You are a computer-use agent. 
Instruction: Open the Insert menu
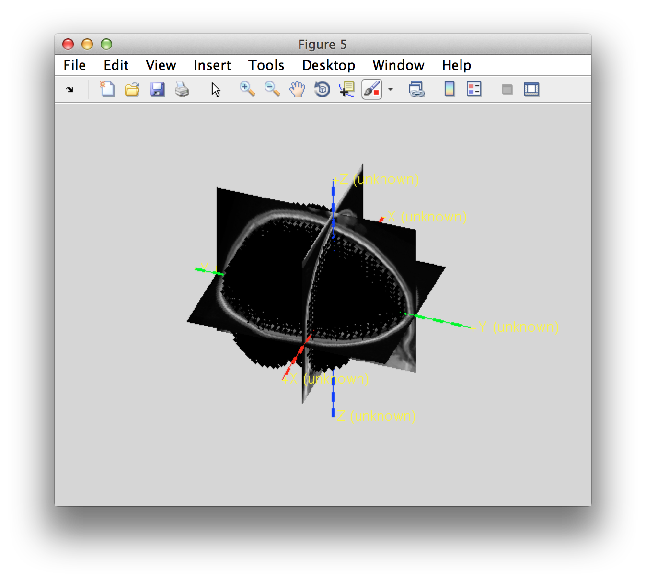[212, 65]
